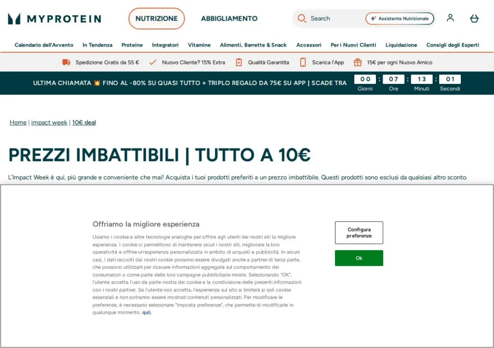The image size is (494, 348).
Task: Click the search magnifier icon
Action: tap(302, 18)
